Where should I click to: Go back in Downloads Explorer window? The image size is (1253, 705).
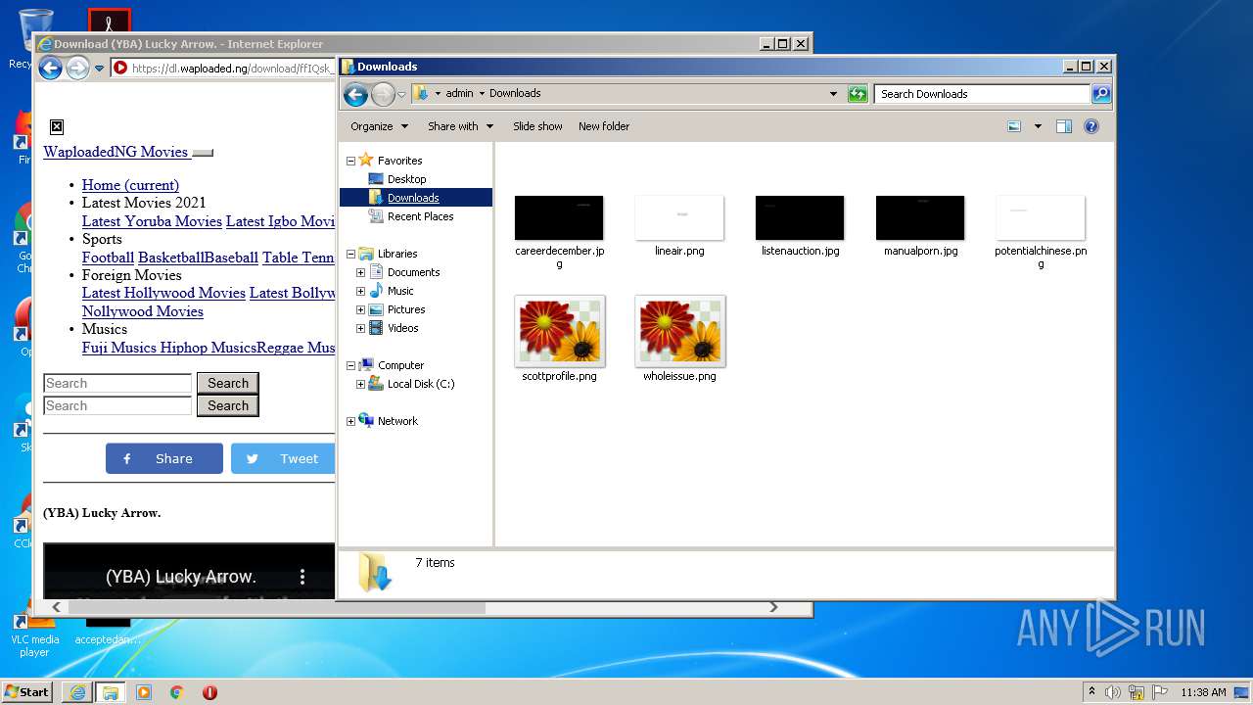(355, 94)
